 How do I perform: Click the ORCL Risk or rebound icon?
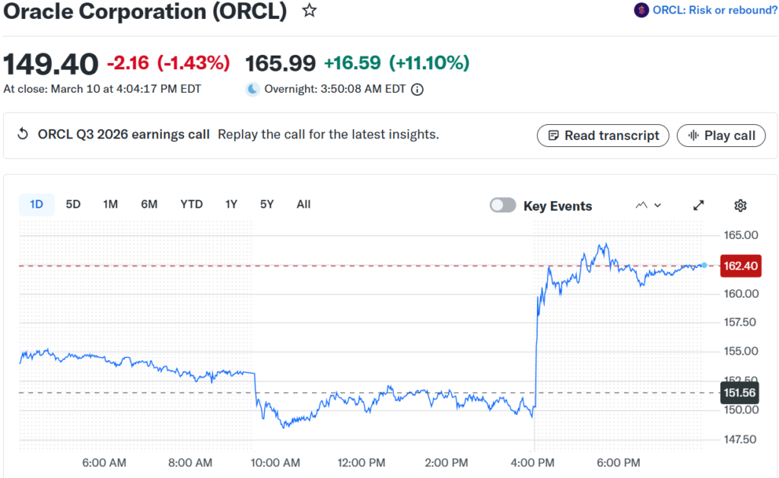[641, 10]
